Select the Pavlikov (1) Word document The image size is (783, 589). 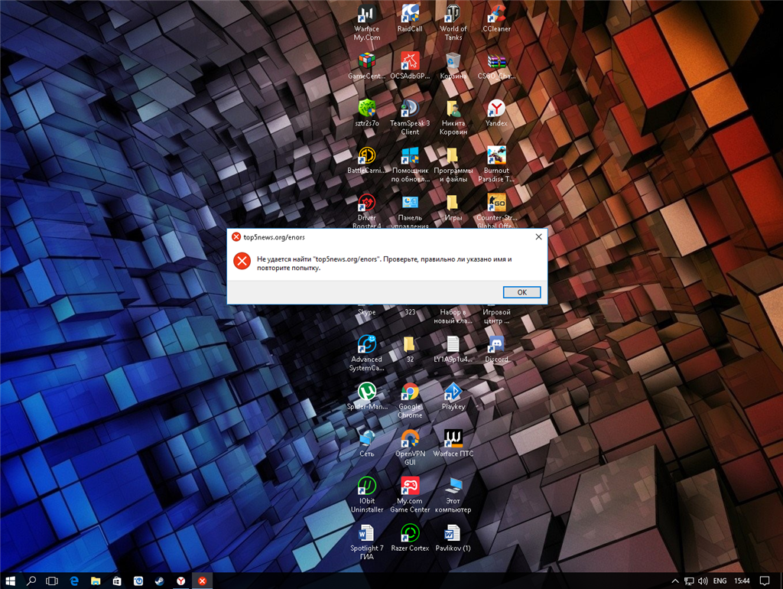coord(453,538)
